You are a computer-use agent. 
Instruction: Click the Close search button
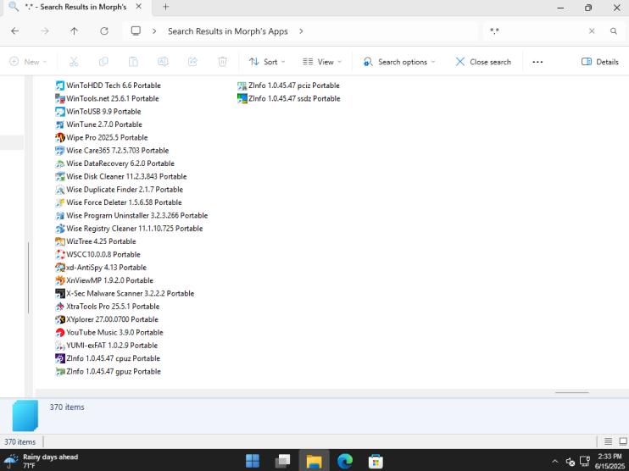(483, 62)
